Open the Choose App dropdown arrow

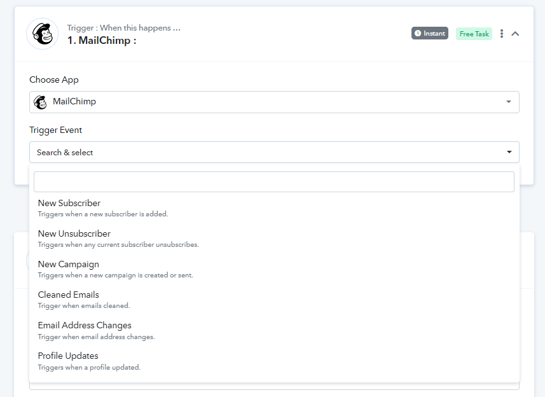[508, 102]
